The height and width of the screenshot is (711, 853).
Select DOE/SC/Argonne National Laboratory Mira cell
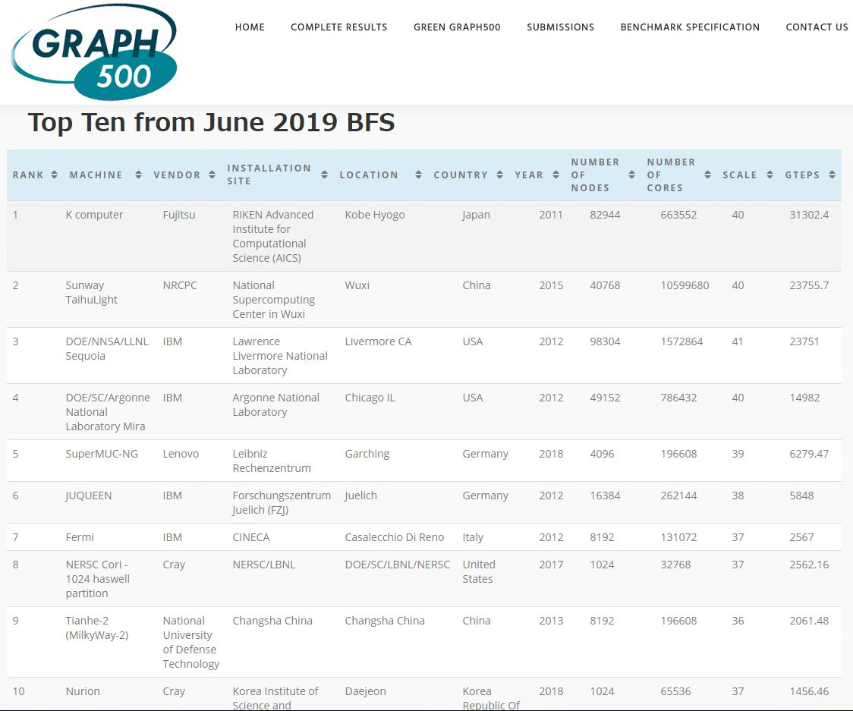tap(108, 412)
